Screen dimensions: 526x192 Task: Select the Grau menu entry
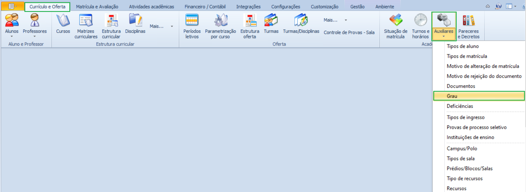click(479, 96)
